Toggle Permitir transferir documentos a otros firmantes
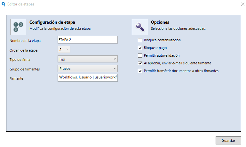This screenshot has height=147, width=246. [x=140, y=71]
